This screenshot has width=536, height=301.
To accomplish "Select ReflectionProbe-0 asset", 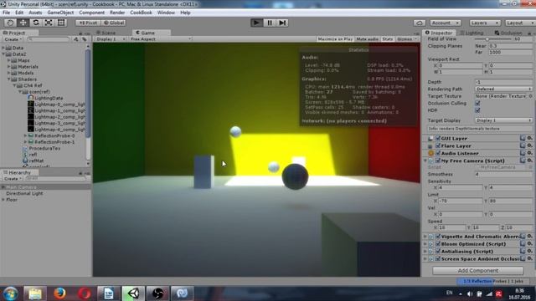I will [51, 135].
